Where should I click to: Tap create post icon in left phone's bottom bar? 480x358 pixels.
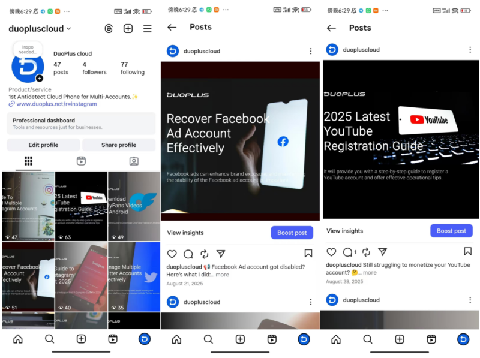pos(81,339)
